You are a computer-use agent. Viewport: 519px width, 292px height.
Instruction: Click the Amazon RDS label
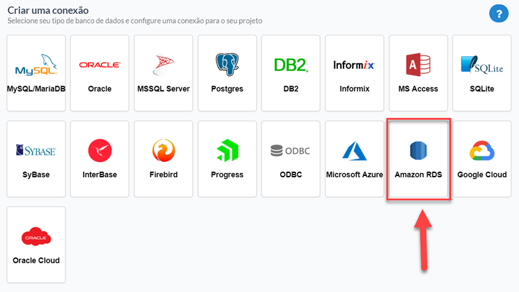point(418,175)
